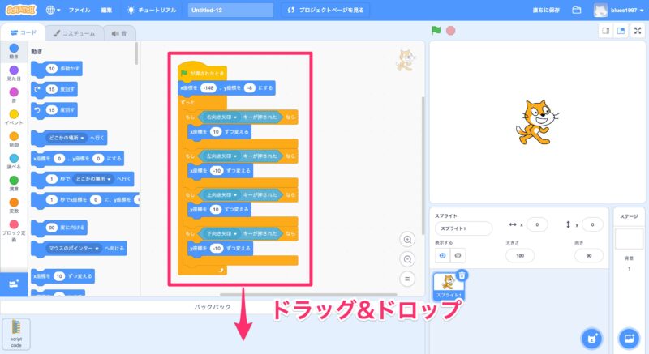
Task: Open the ファイル menu
Action: [80, 11]
